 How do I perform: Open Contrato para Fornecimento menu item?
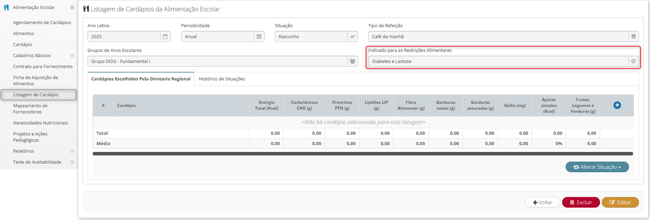tap(43, 66)
